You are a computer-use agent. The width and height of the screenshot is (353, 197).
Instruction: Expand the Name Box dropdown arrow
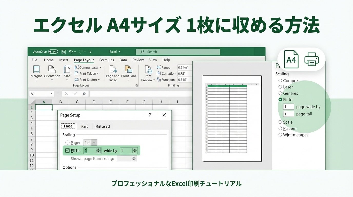tap(52, 94)
